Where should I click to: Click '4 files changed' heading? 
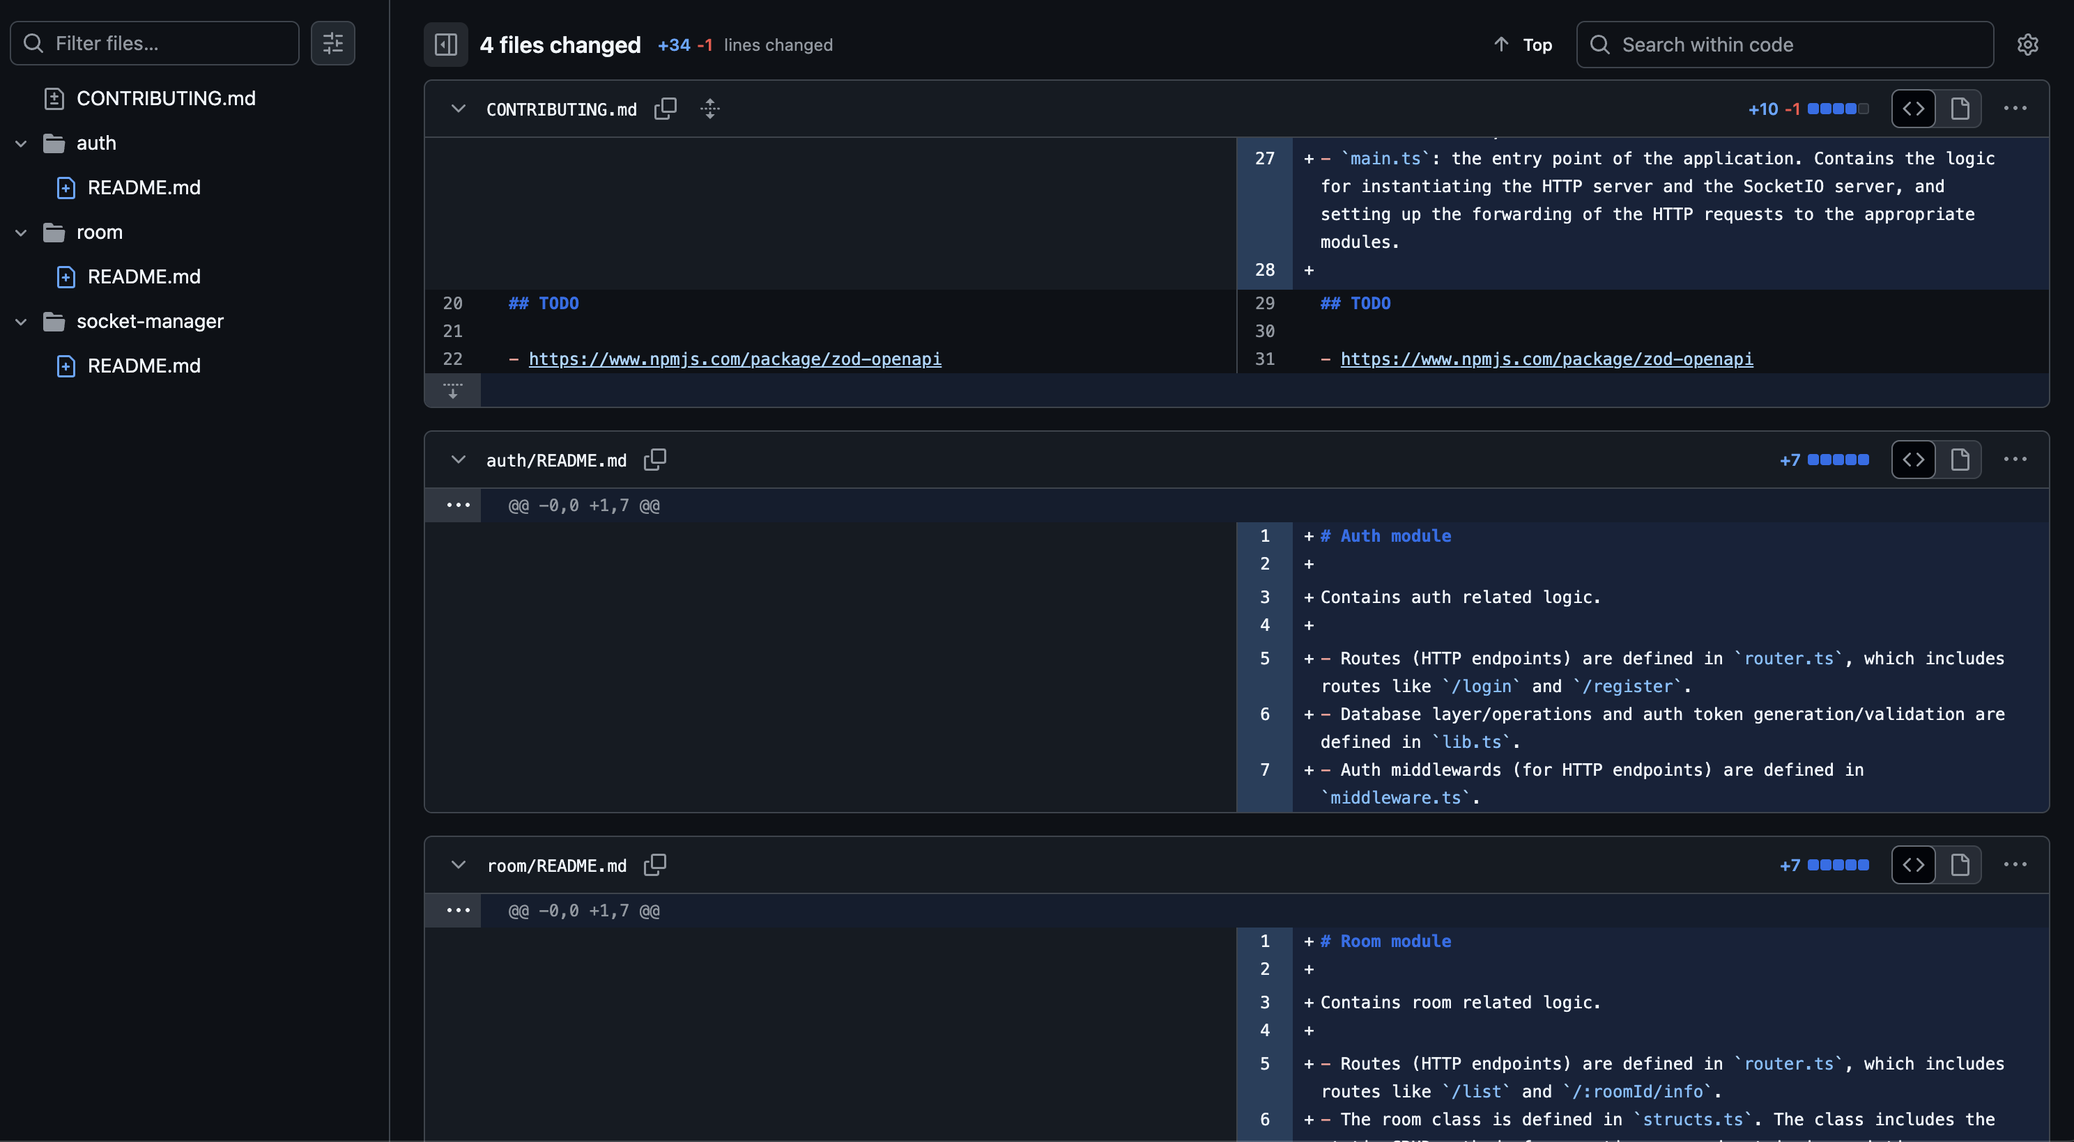coord(560,45)
